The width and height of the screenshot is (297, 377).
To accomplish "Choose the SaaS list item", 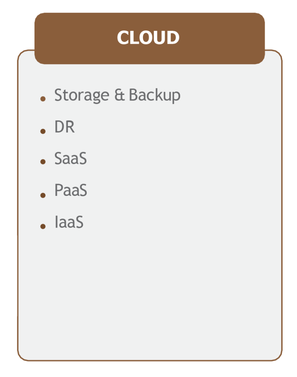I will [71, 158].
